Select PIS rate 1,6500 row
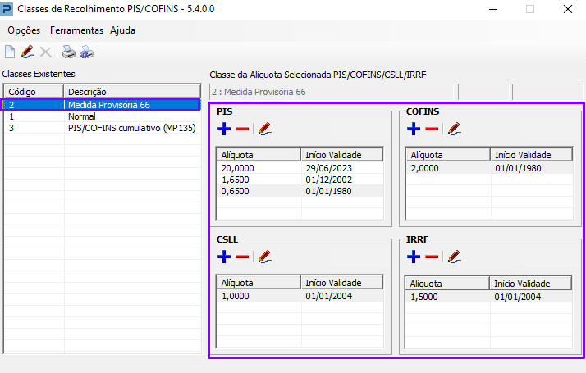586x373 pixels. (x=300, y=180)
